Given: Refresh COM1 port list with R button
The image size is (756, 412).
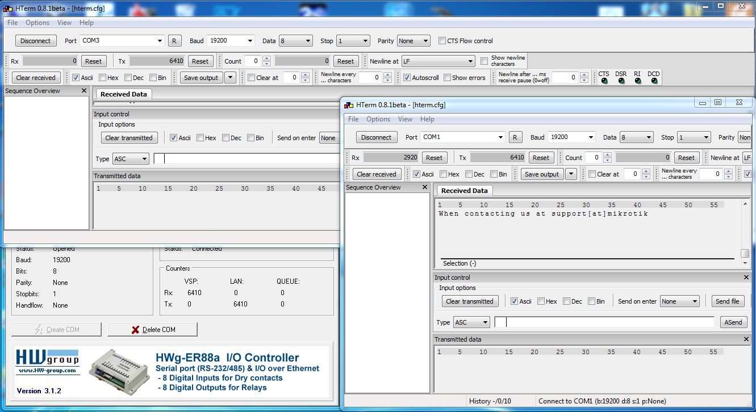Looking at the screenshot, I should (x=515, y=137).
